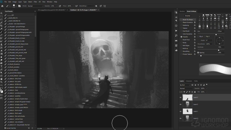Select the Gradient tool
This screenshot has width=231, height=130.
(x=1, y=54)
